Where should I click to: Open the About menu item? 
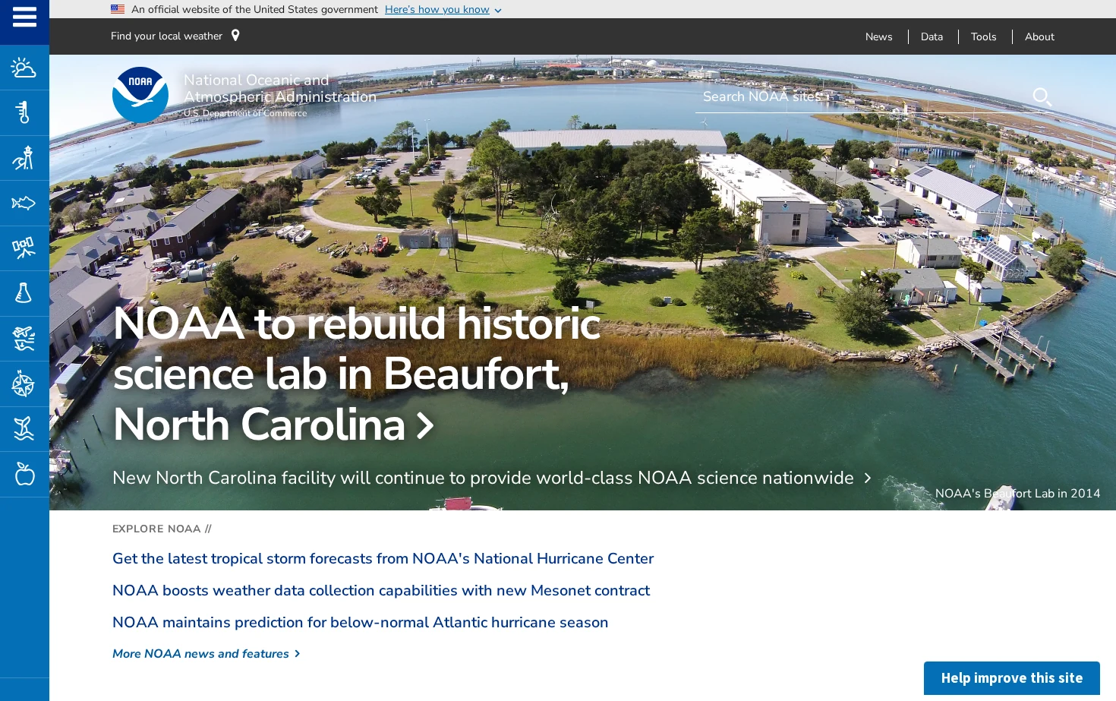(1039, 36)
